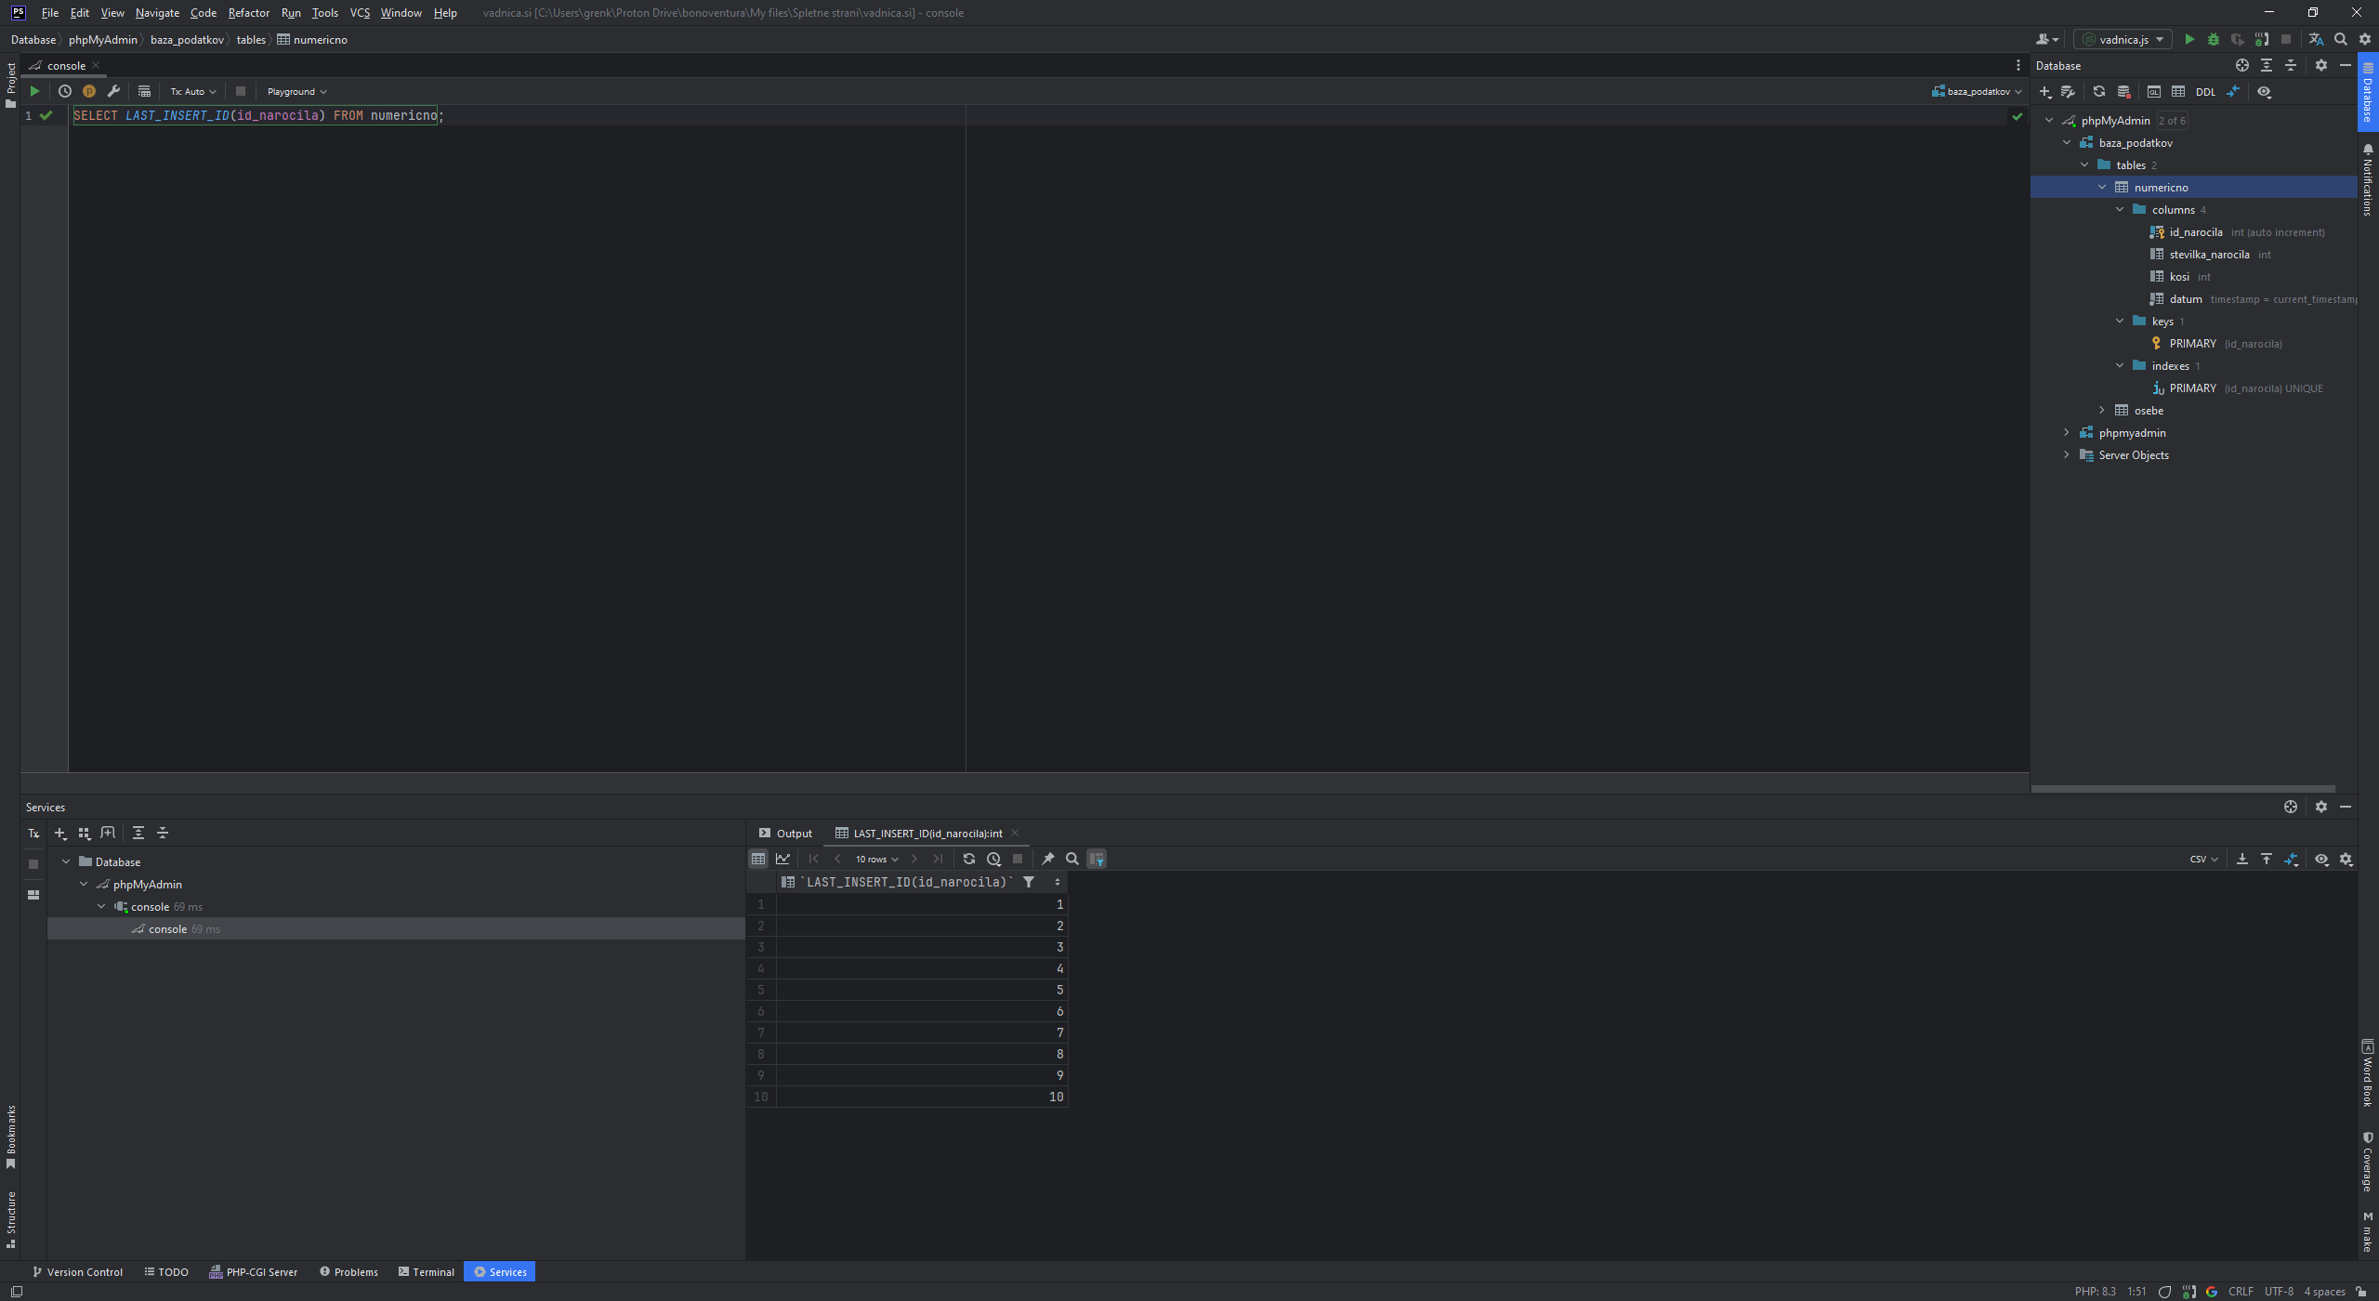The height and width of the screenshot is (1301, 2379).
Task: Click the Debug bug icon for vadnica.js
Action: pyautogui.click(x=2213, y=39)
